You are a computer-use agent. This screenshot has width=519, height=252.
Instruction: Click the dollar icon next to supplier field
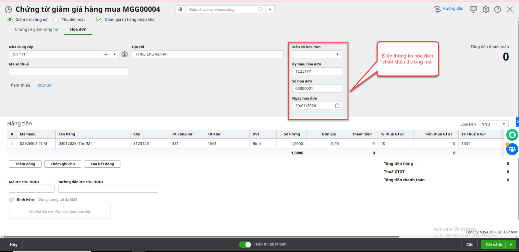point(125,54)
